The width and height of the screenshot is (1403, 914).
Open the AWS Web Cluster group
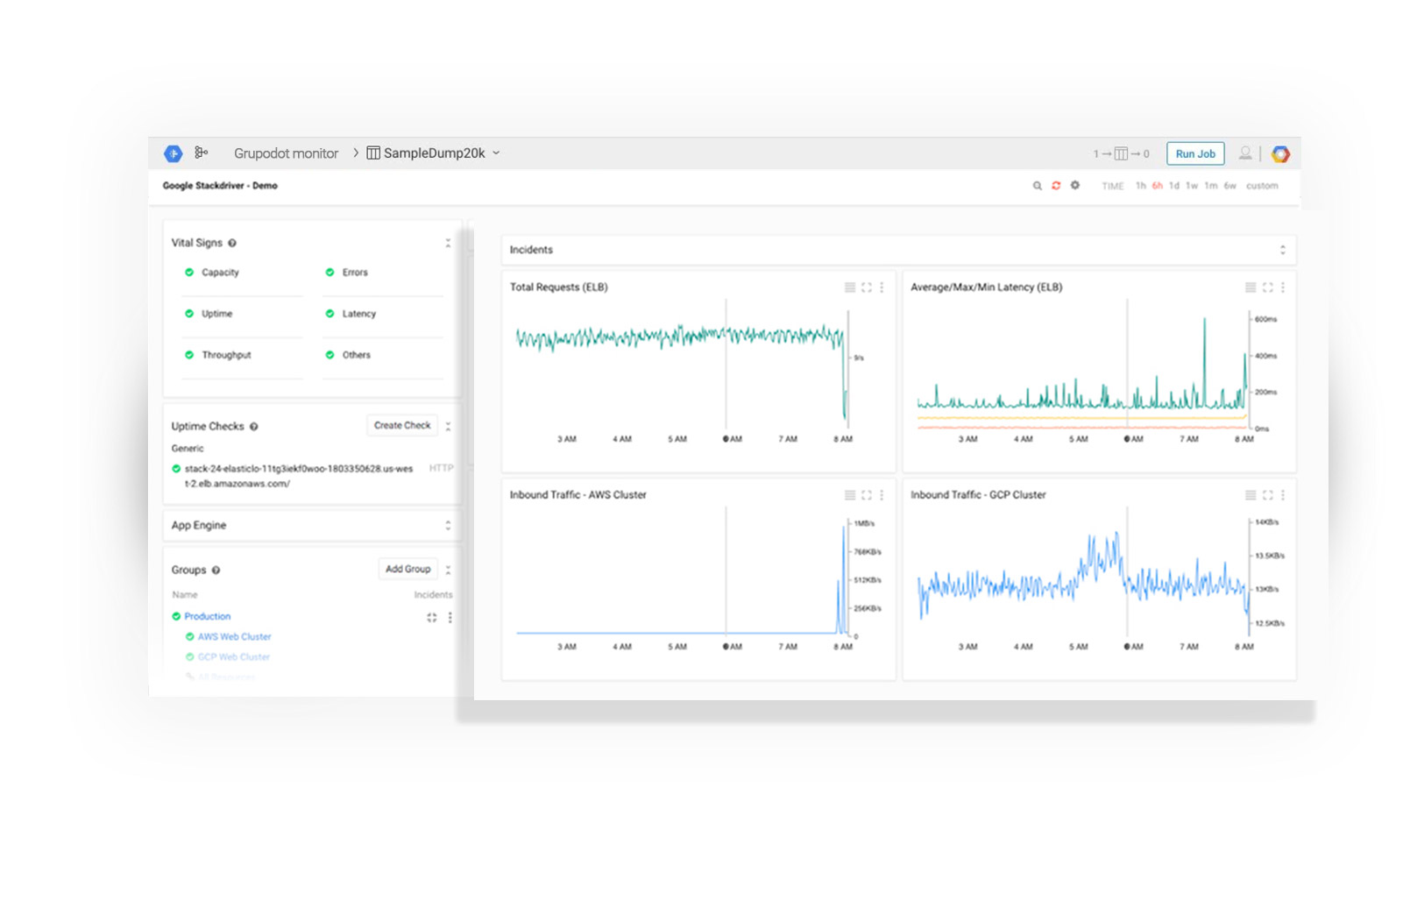[x=234, y=637]
